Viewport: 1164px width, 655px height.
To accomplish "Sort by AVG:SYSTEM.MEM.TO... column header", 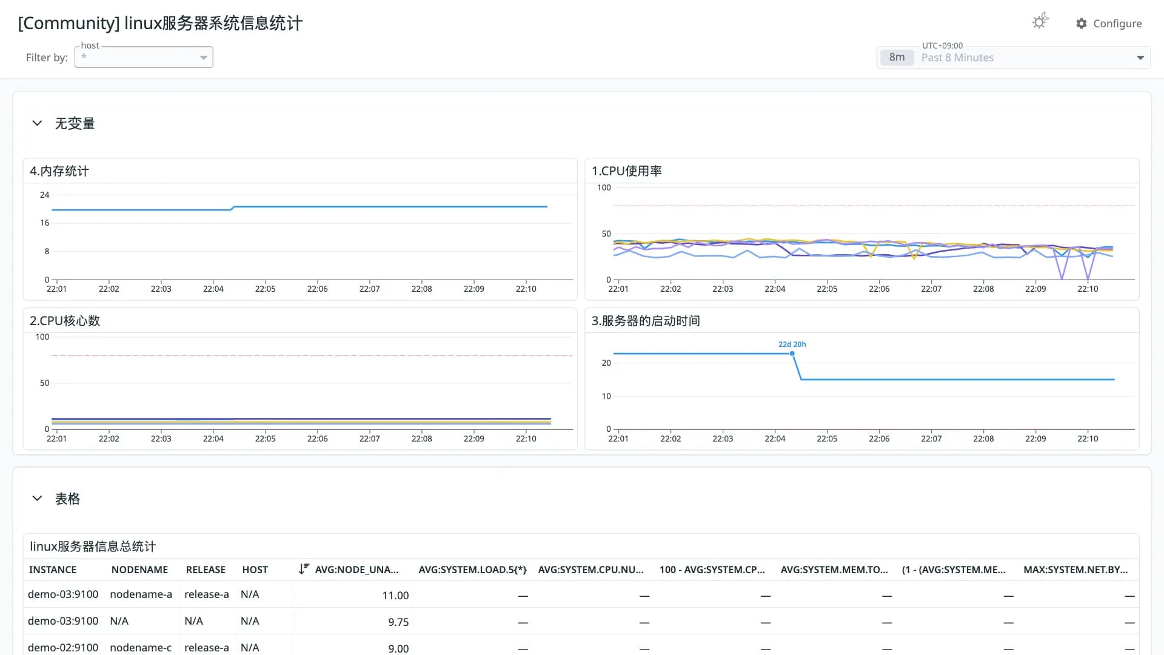I will [x=834, y=570].
